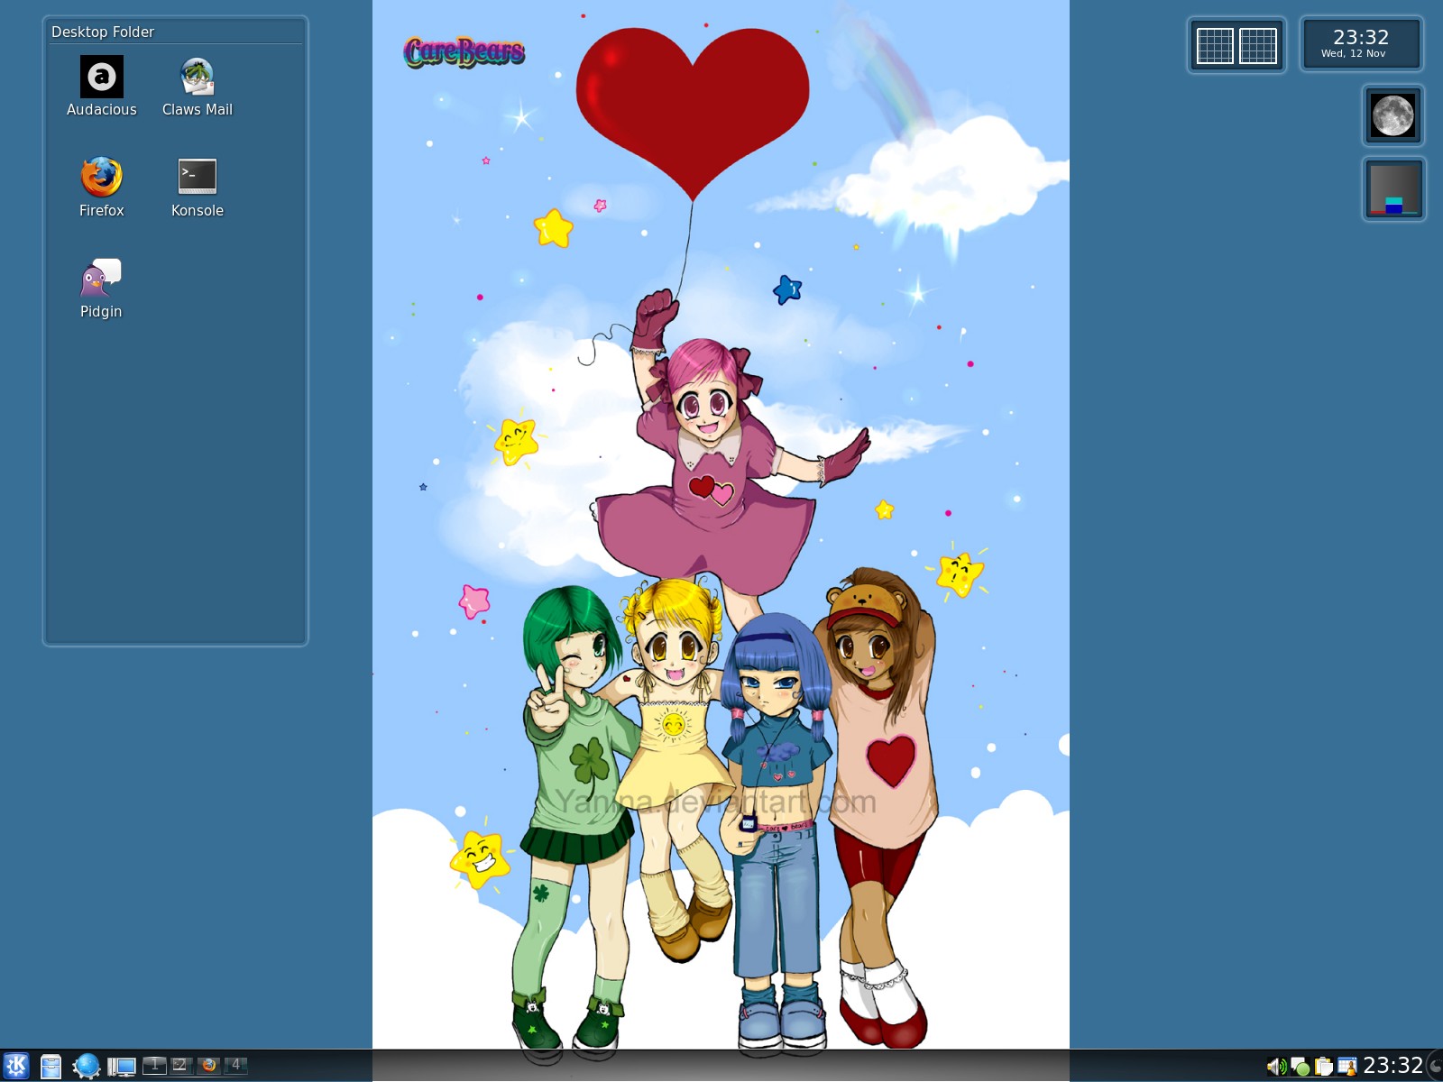The width and height of the screenshot is (1443, 1082).
Task: Launch Claws Mail from Desktop Folder
Action: coord(197,77)
